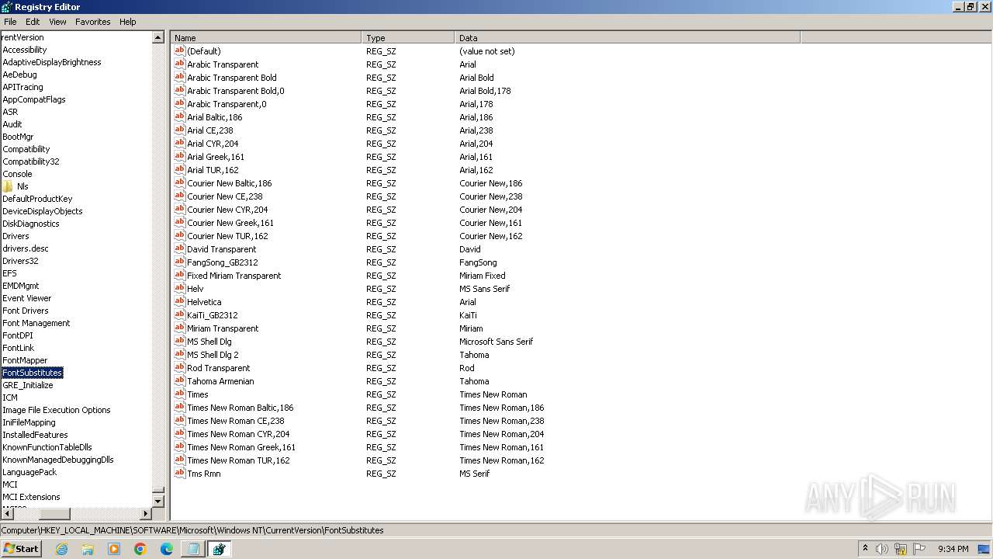Click Fixed Miriam Transparent value name
The width and height of the screenshot is (993, 559).
pyautogui.click(x=234, y=276)
